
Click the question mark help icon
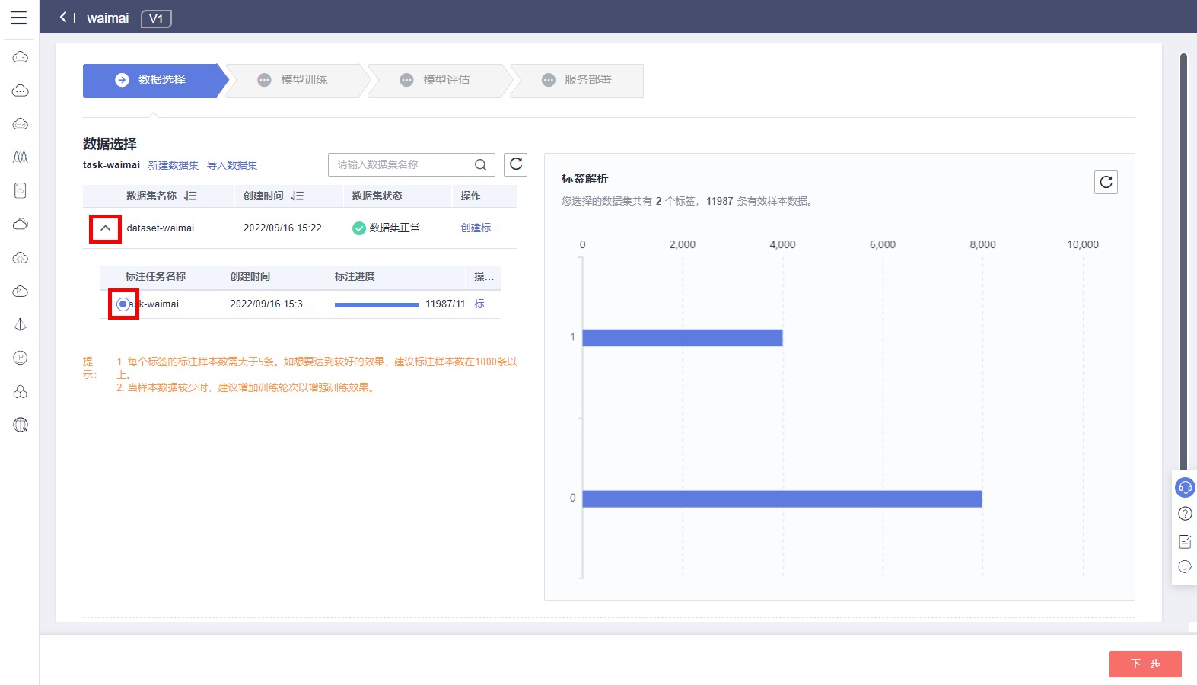point(1184,514)
